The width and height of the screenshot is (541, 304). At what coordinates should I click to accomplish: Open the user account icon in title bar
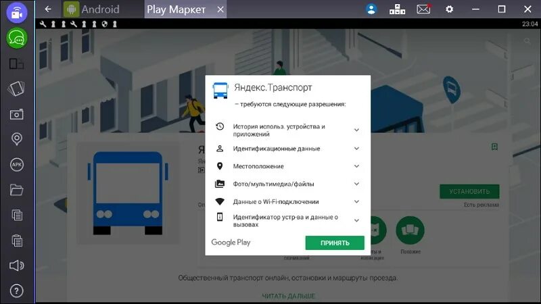tap(371, 9)
